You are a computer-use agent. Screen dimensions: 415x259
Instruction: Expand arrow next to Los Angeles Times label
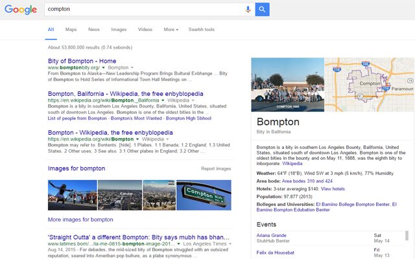[230, 244]
